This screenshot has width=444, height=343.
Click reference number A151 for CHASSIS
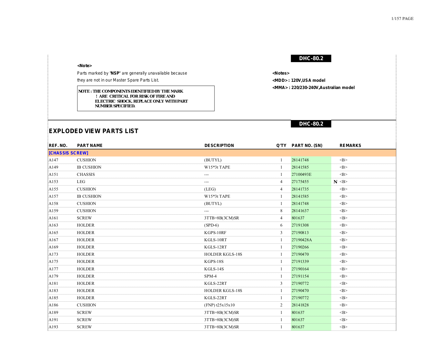[54, 174]
